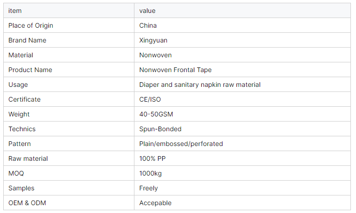356x213 pixels.
Task: Click the "Plain/embossed/perforated" pattern value
Action: click(181, 144)
